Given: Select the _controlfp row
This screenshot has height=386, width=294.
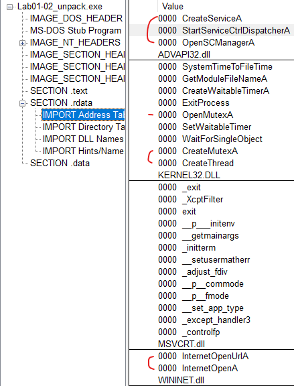Looking at the screenshot, I should (212, 332).
